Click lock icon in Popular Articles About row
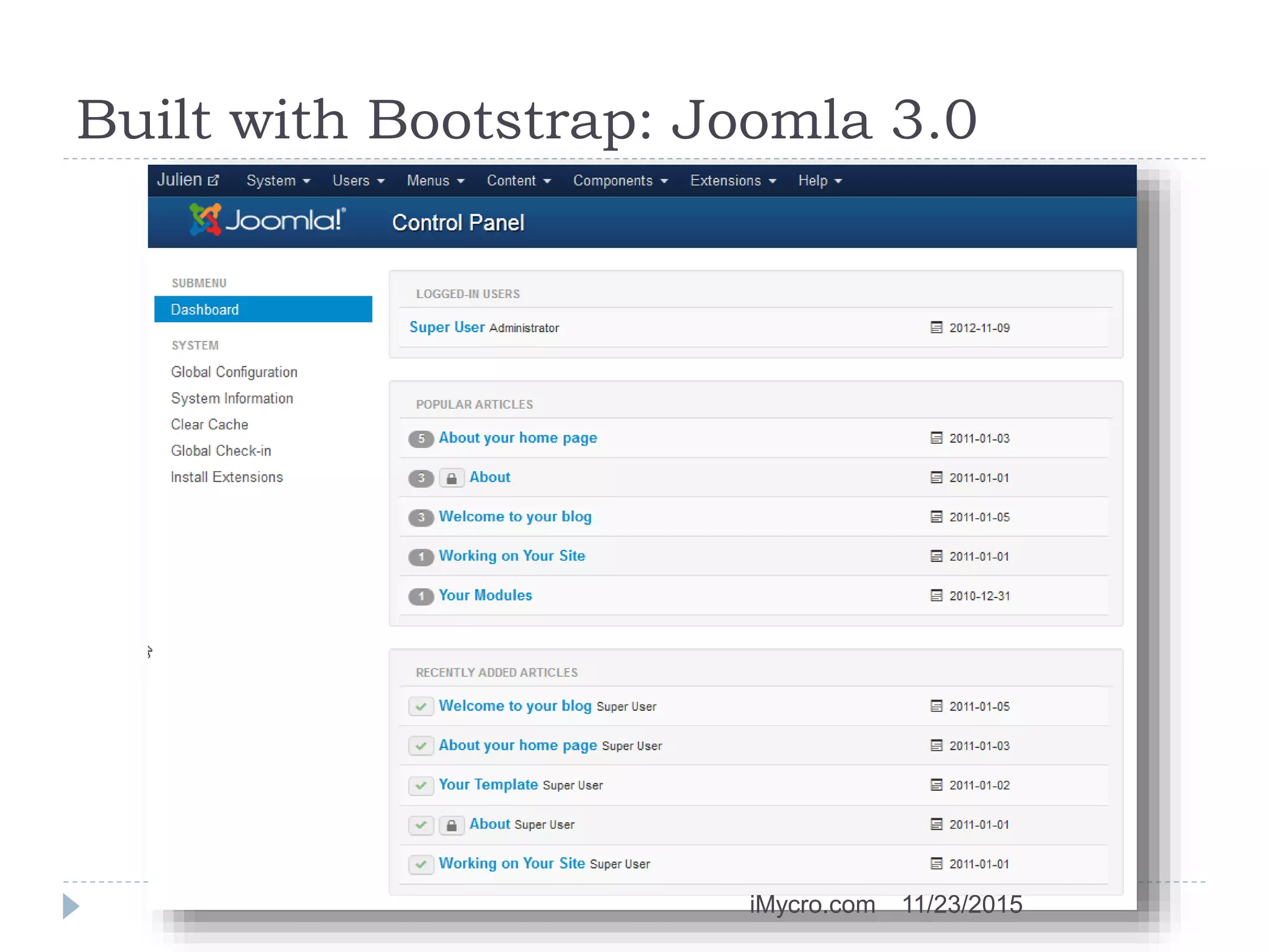Screen dimensions: 1269x952 452,478
